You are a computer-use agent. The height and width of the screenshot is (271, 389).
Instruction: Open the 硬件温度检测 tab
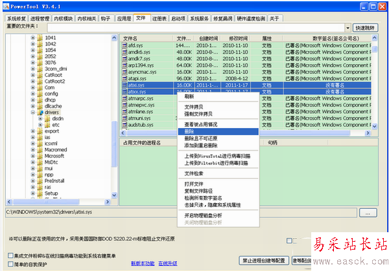(x=251, y=19)
